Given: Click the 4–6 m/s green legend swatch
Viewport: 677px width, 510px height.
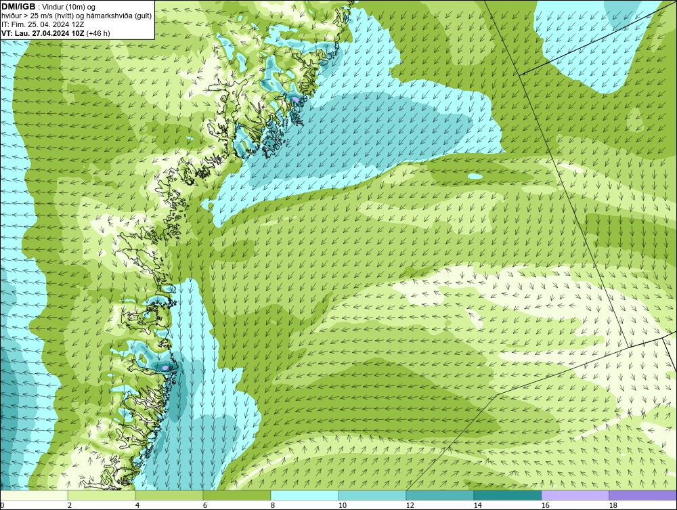Looking at the screenshot, I should tap(169, 495).
